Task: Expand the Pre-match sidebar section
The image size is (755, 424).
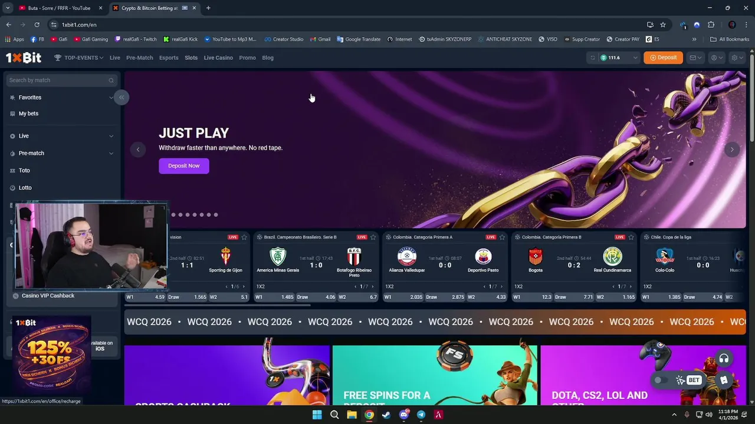Action: (x=111, y=153)
